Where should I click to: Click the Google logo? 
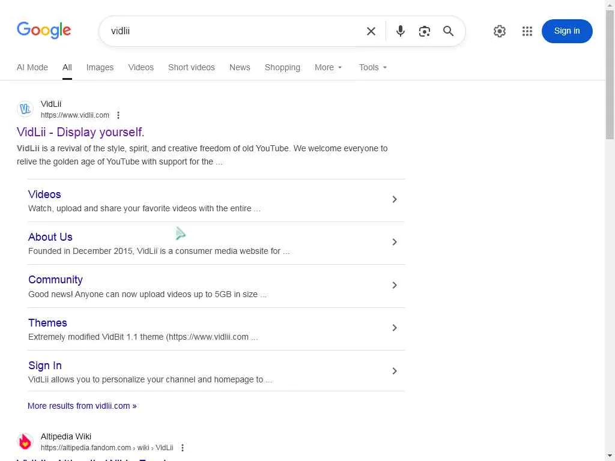tap(44, 30)
